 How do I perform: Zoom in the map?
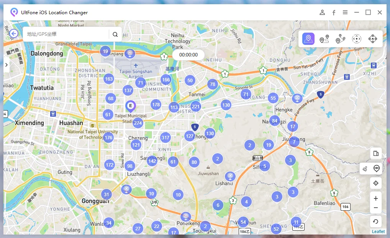coord(376,198)
